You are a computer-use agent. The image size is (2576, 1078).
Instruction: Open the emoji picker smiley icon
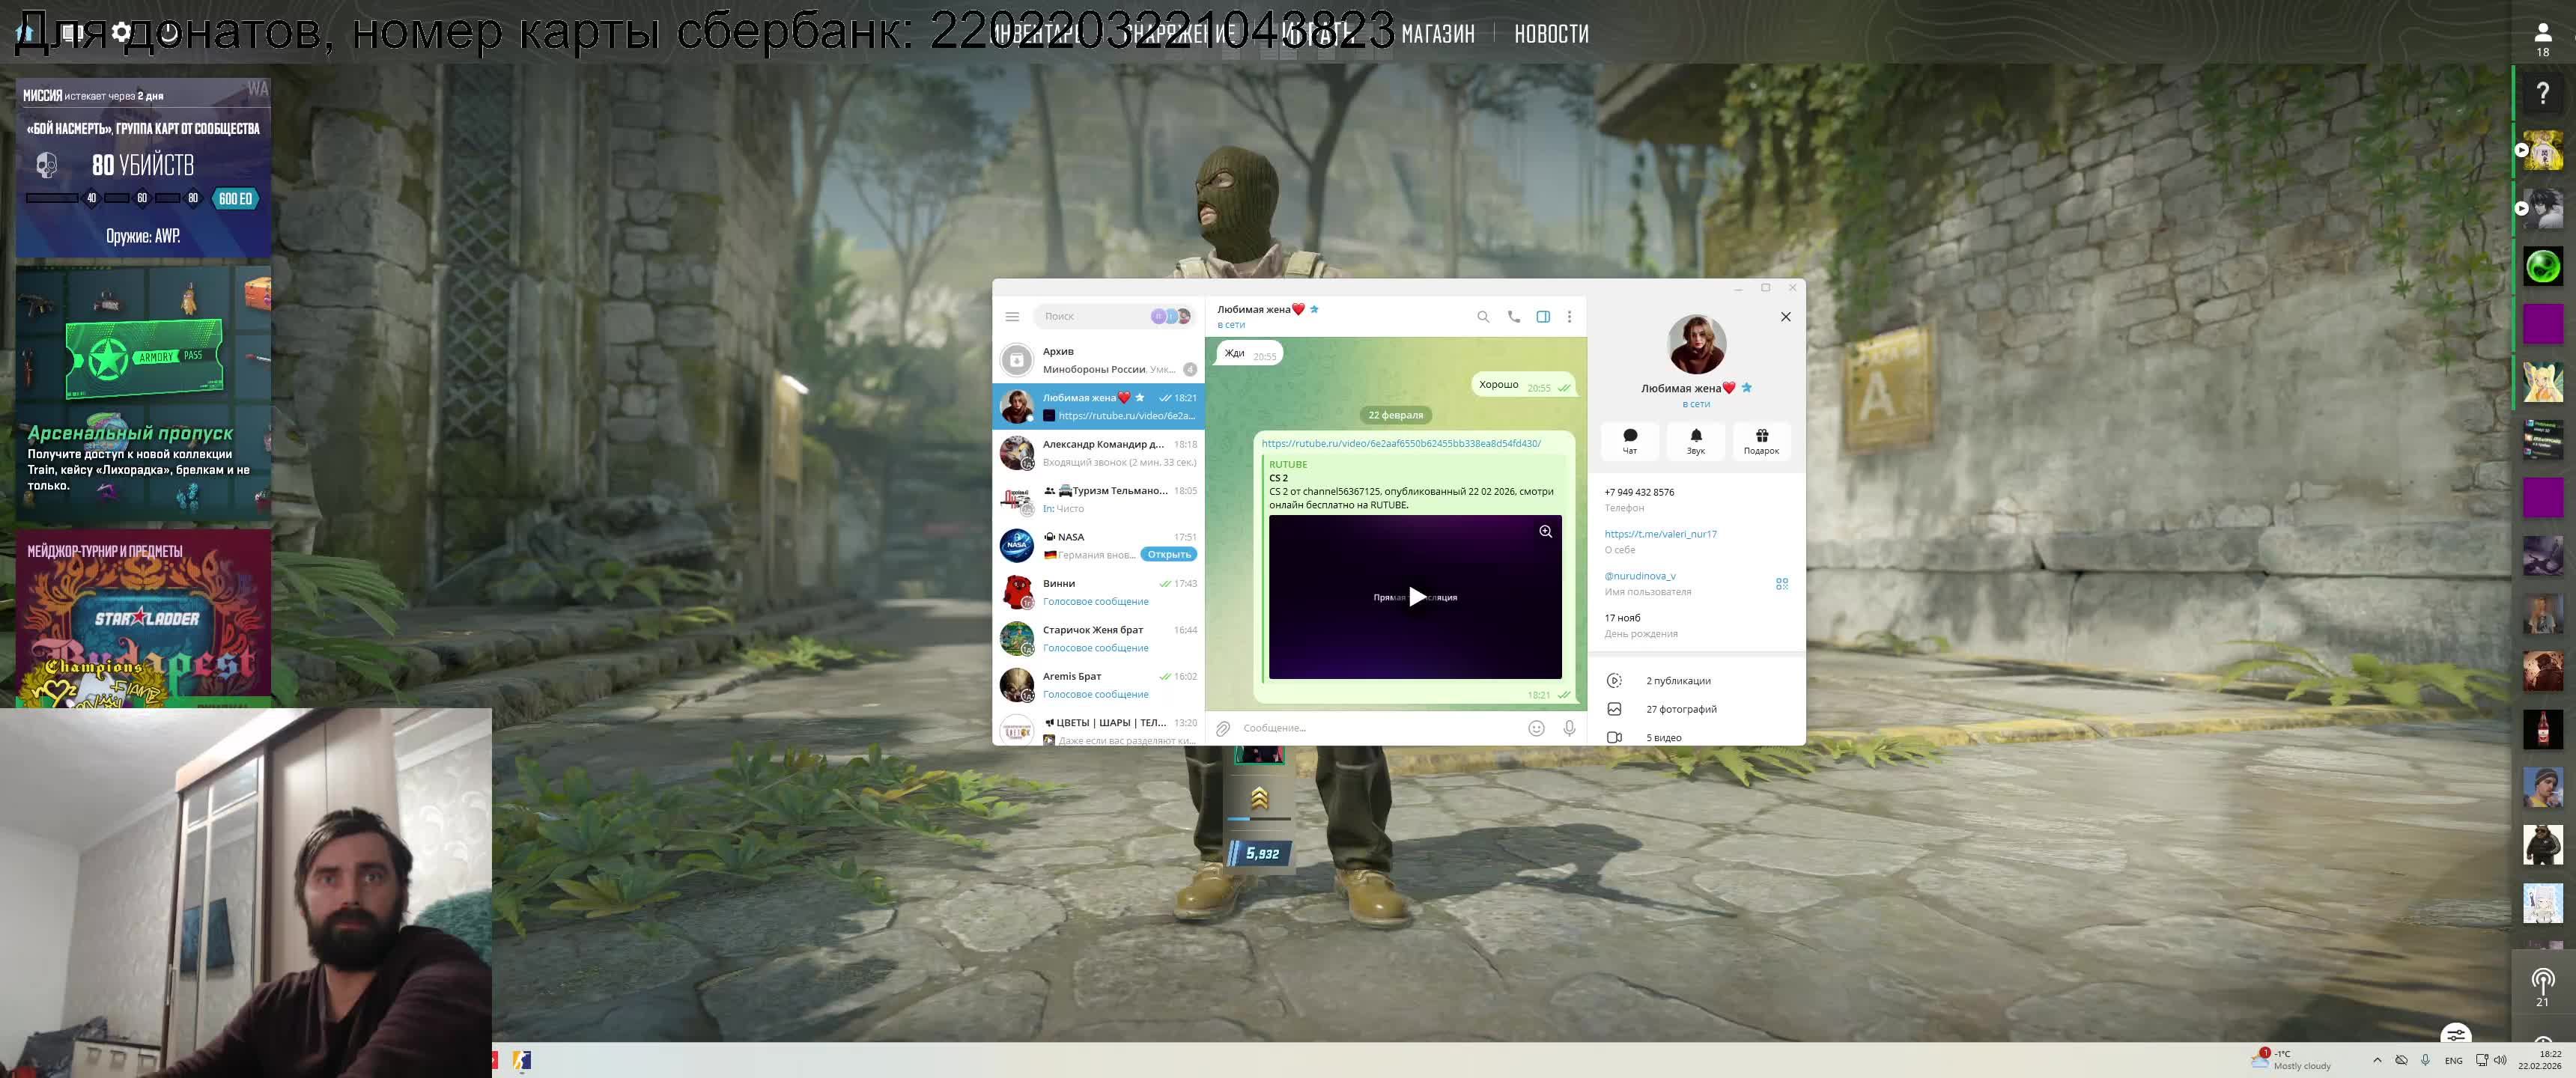[1536, 728]
